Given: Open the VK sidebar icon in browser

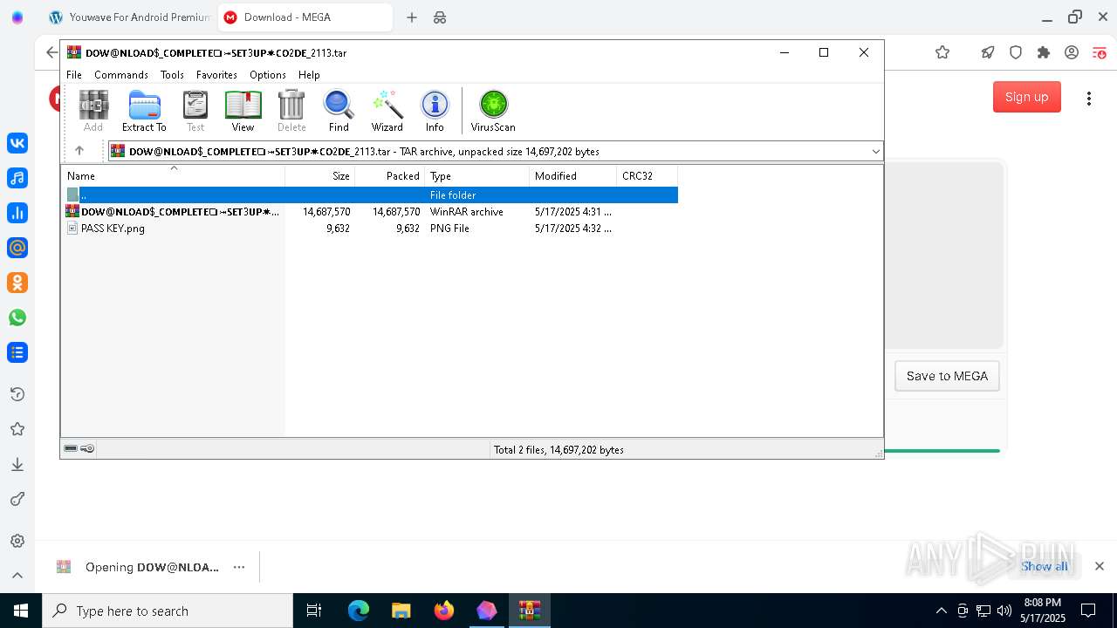Looking at the screenshot, I should tap(17, 143).
